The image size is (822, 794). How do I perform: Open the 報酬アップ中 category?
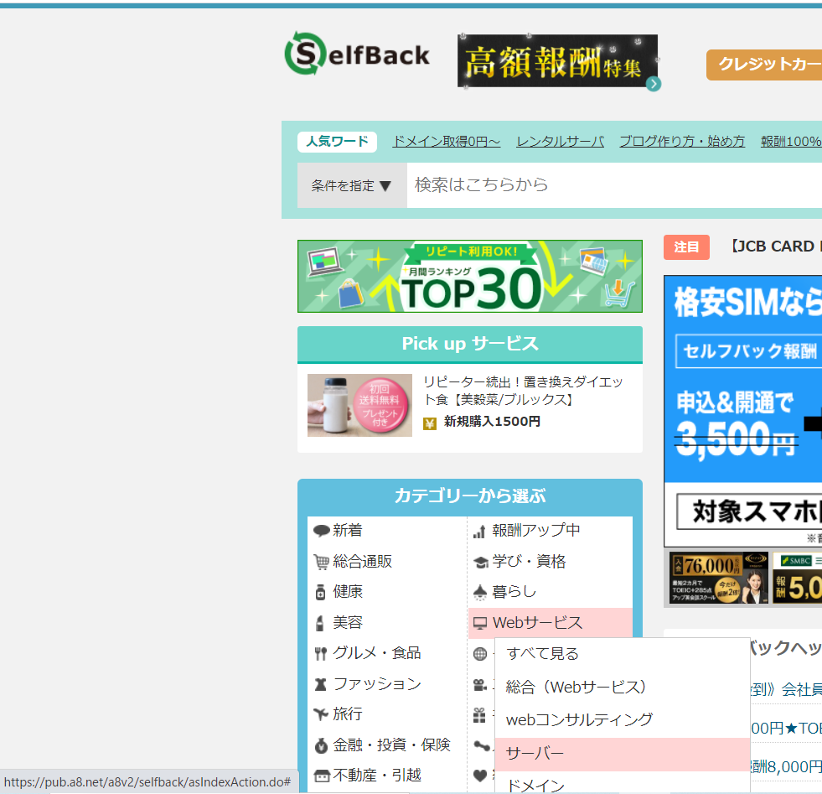(535, 530)
